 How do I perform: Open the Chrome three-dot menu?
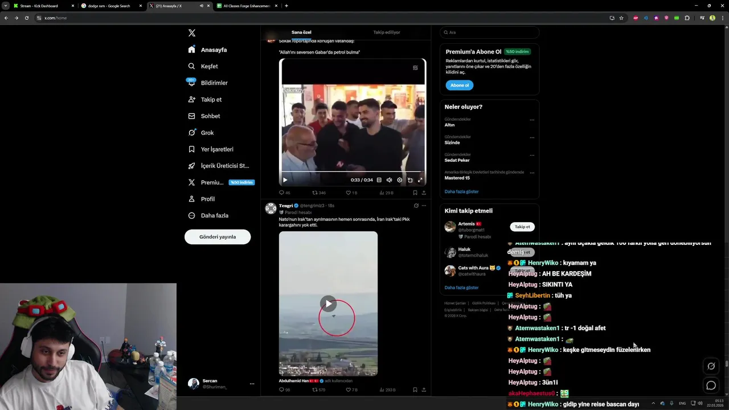click(x=722, y=18)
